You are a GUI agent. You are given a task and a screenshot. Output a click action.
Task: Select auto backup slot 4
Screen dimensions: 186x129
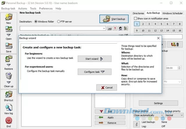click(155, 24)
